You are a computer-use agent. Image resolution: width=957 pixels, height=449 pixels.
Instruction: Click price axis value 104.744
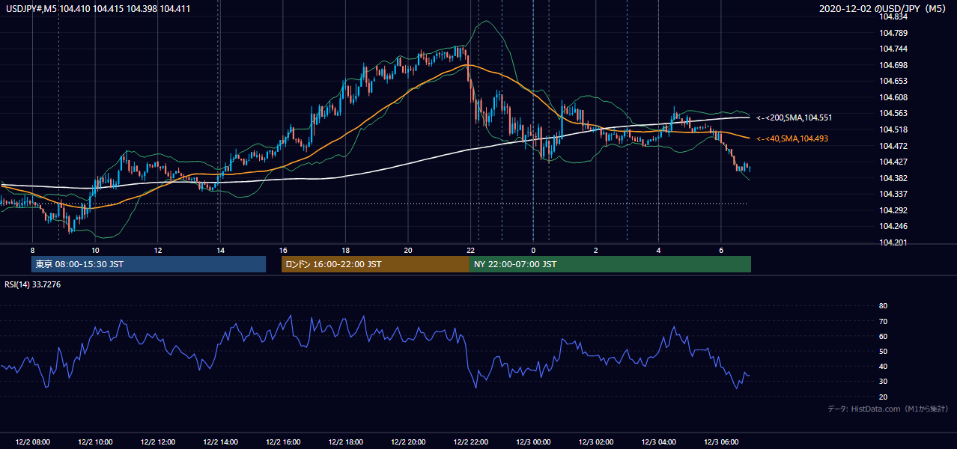(893, 49)
